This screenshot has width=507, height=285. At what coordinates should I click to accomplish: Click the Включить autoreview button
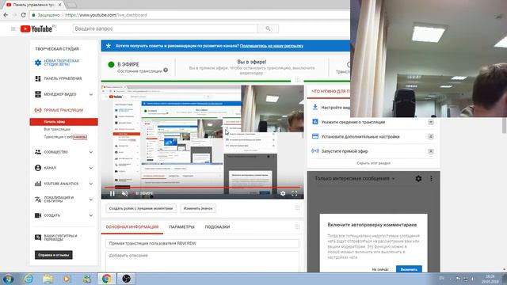click(x=409, y=269)
